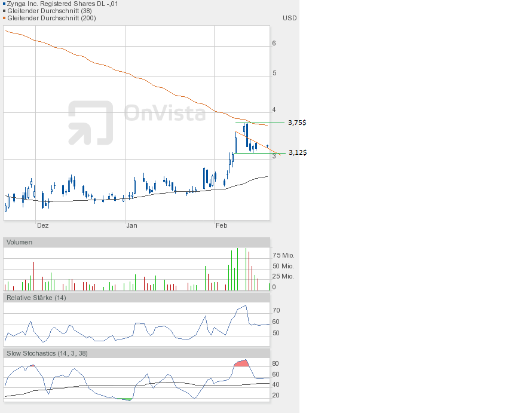Click the orange 200-day average legend marker
Screen dimensions: 508x413
pos(4,18)
